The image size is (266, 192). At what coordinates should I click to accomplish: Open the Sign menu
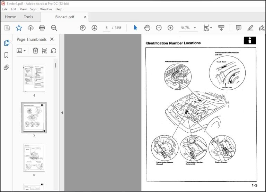33,9
